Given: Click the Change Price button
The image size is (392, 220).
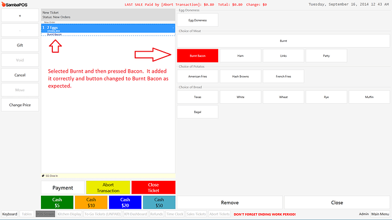Looking at the screenshot, I should click(x=20, y=105).
